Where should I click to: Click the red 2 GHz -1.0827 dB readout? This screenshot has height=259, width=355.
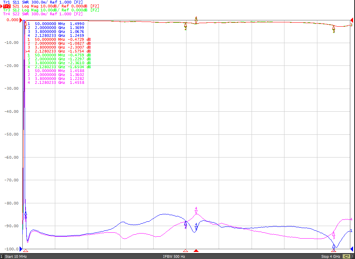tap(59, 43)
